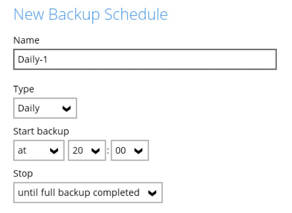Click the arrow icon on the Type dropdown
292x213 pixels.
point(67,109)
